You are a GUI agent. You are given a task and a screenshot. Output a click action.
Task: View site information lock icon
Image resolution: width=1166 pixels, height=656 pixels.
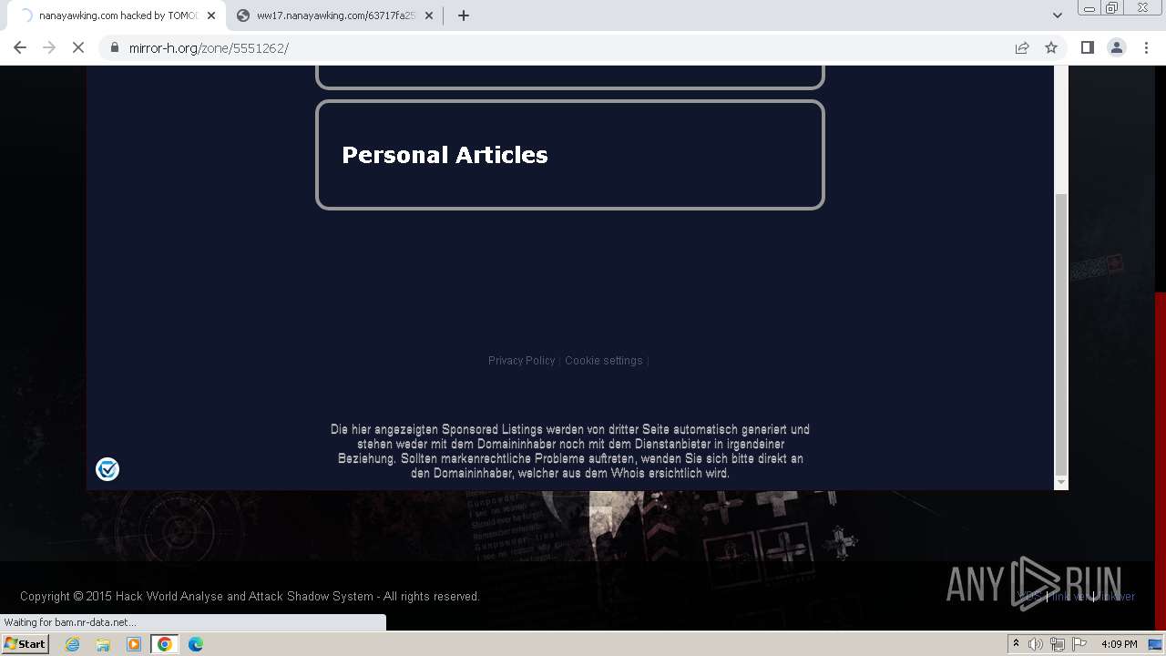click(115, 47)
